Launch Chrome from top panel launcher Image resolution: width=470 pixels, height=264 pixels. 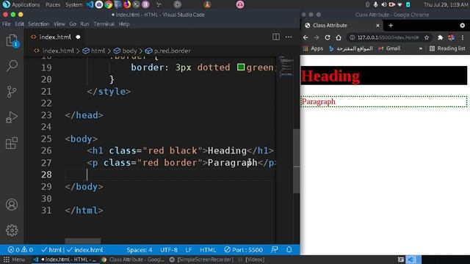(x=109, y=4)
